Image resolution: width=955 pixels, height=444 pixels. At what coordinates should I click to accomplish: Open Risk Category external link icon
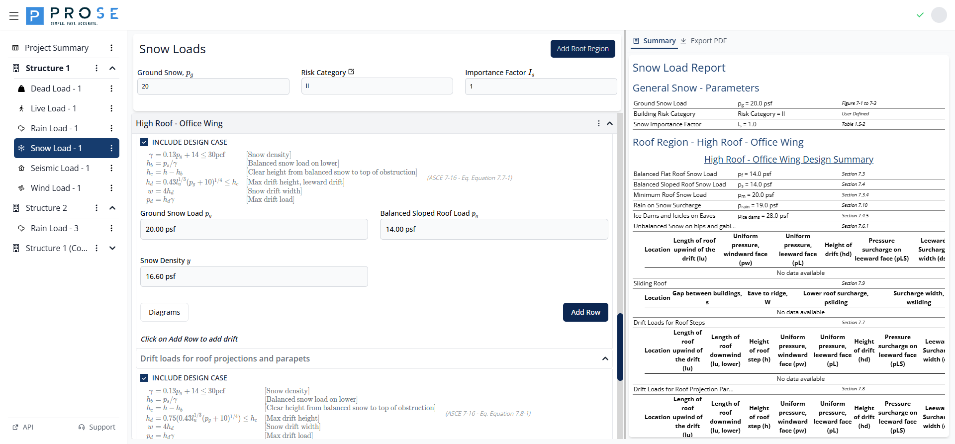352,72
